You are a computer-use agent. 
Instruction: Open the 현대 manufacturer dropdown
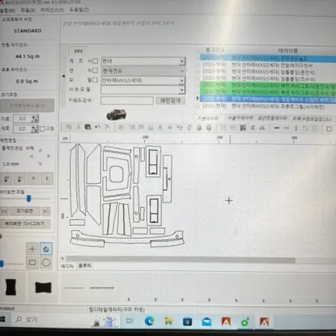click(182, 61)
